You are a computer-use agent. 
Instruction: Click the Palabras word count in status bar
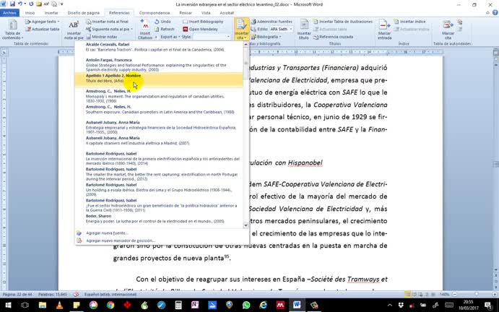[53, 295]
